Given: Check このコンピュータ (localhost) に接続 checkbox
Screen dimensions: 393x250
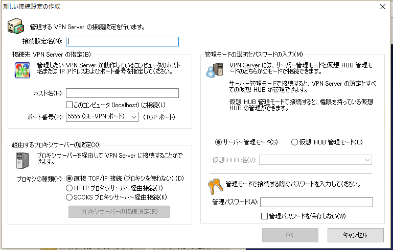Looking at the screenshot, I should pyautogui.click(x=70, y=105).
